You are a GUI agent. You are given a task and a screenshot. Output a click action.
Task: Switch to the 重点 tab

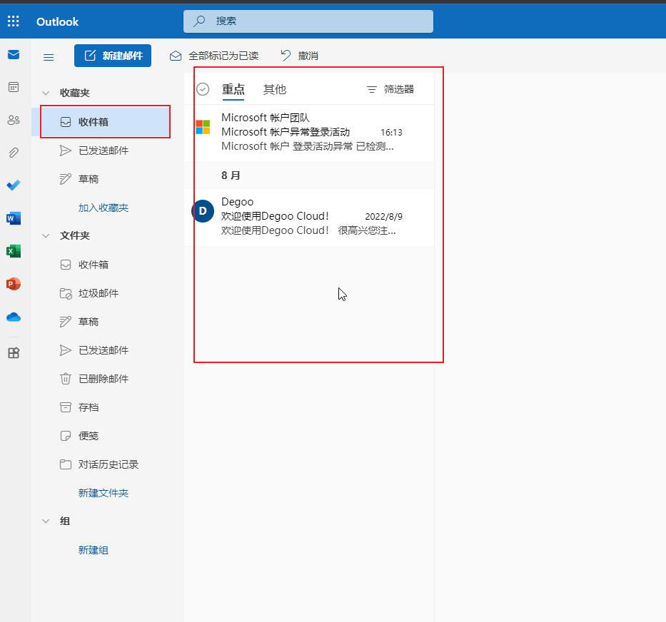(x=233, y=90)
